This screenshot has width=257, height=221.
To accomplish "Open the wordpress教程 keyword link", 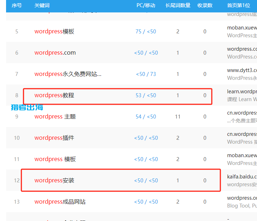I will [x=54, y=95].
